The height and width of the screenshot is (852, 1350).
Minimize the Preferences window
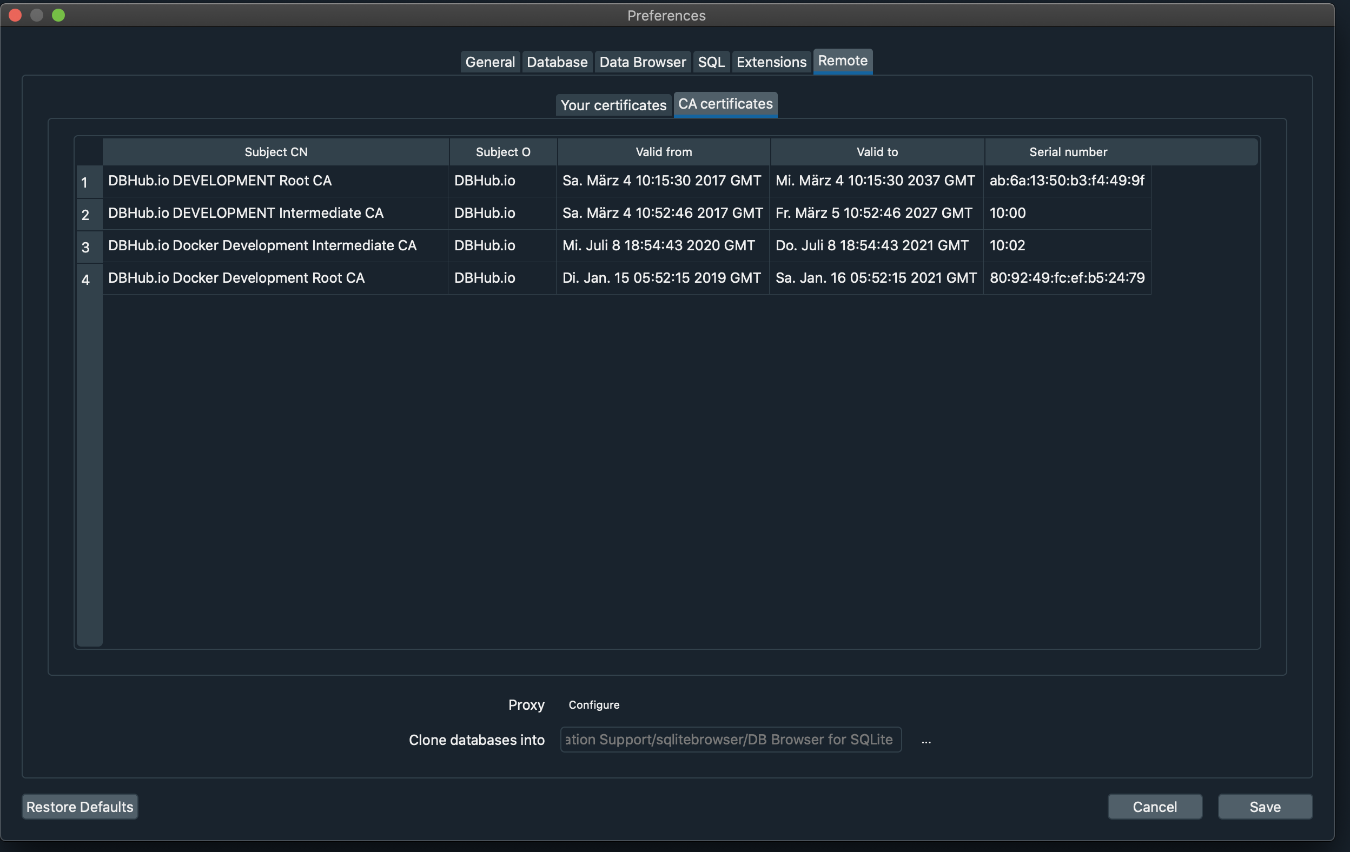click(x=37, y=15)
